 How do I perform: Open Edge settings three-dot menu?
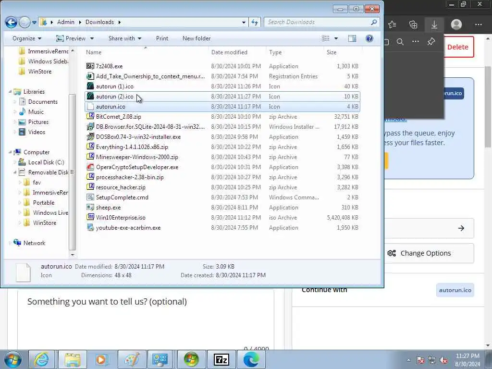pos(478,25)
